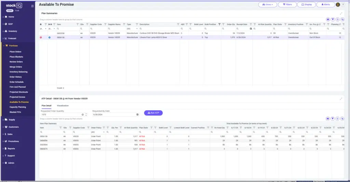The image size is (350, 182).
Task: Open Item column filter in Plan Summaries
Action: [x=78, y=24]
